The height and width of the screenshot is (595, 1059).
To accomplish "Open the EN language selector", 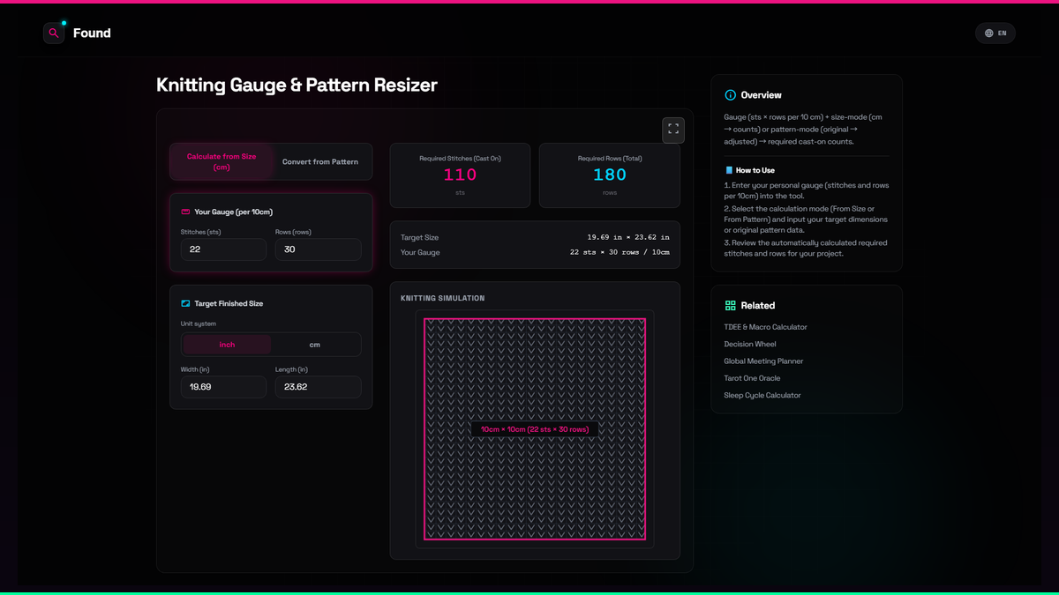I will point(995,33).
